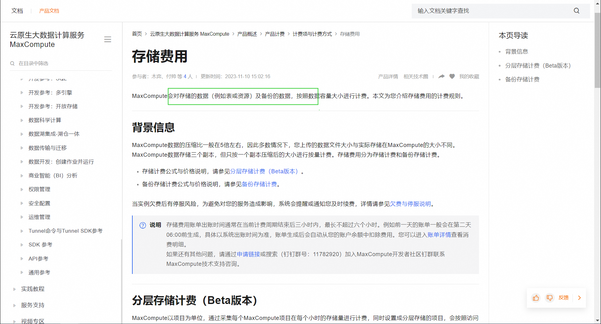Click the thumbs-down feedback icon
Viewport: 601px width, 324px height.
click(550, 298)
